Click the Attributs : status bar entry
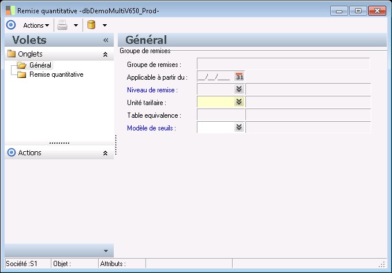 [x=122, y=264]
